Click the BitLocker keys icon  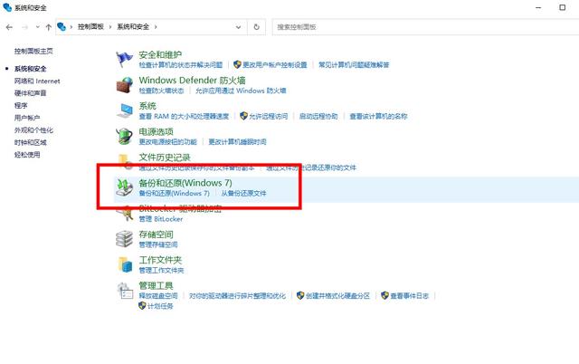point(126,214)
